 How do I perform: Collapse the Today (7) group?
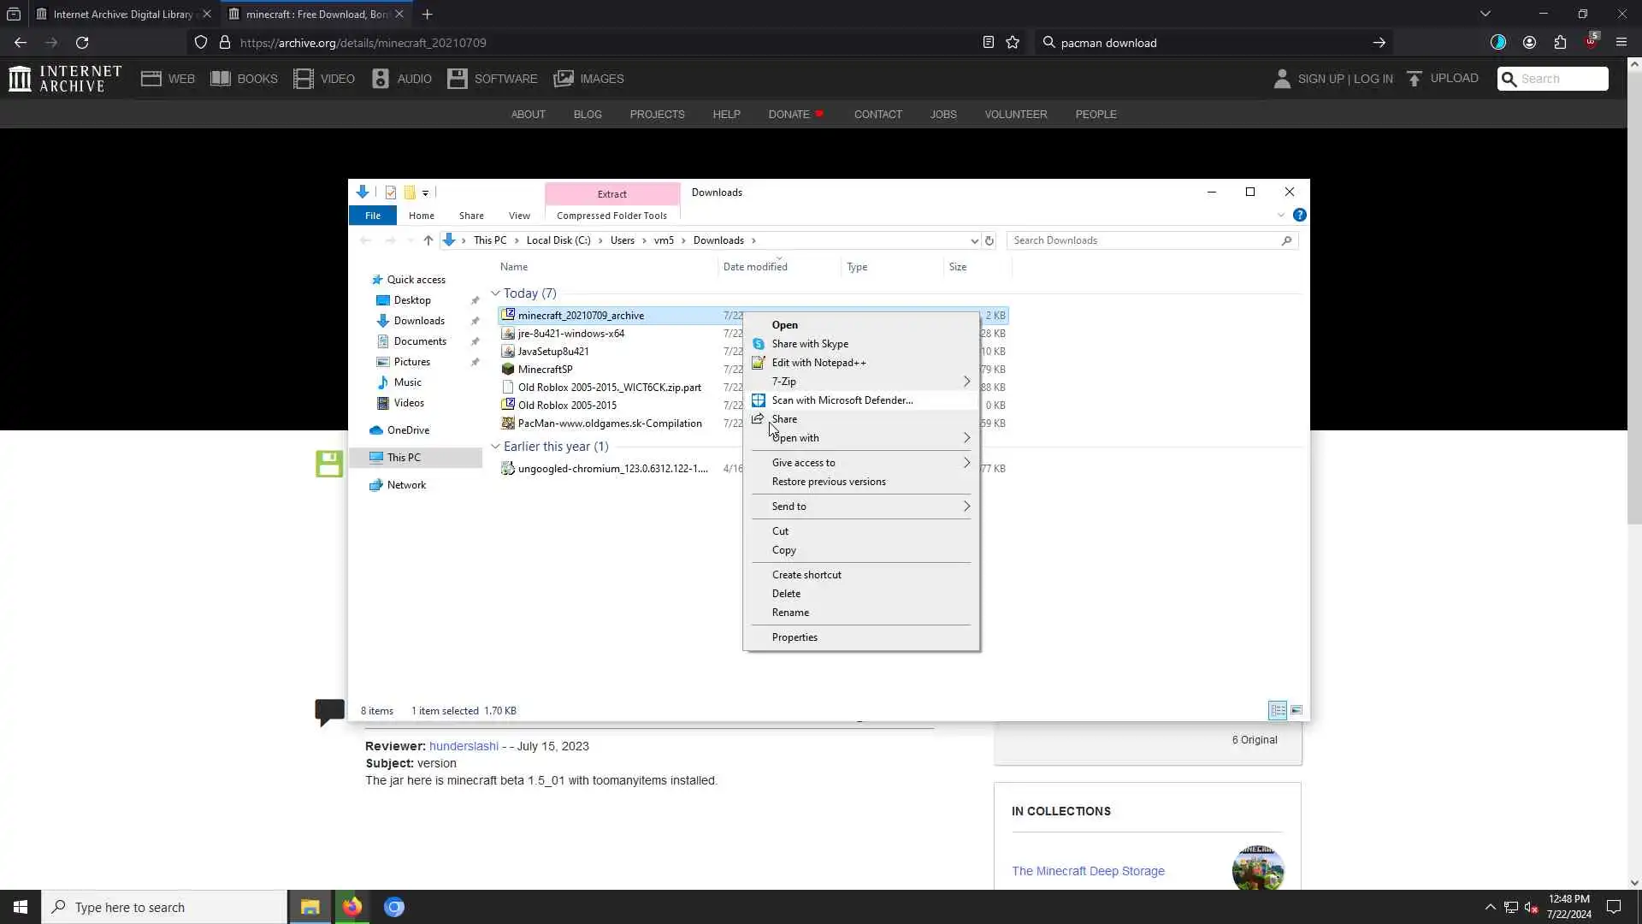pos(495,293)
